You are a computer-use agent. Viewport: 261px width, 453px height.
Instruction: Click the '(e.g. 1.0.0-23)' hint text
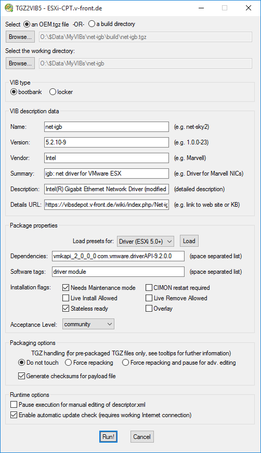pyautogui.click(x=191, y=142)
